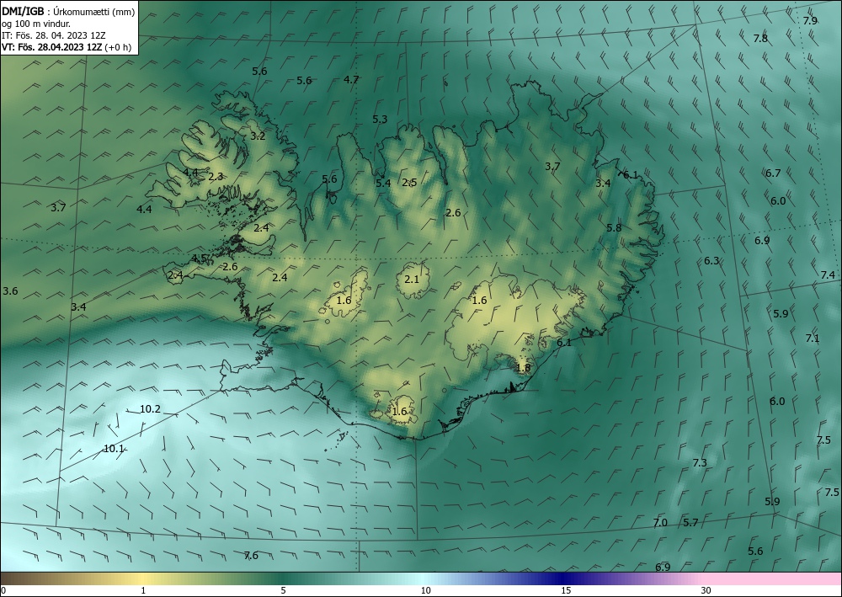The width and height of the screenshot is (842, 597).
Task: Click the 5.7 value label
Action: click(x=690, y=523)
